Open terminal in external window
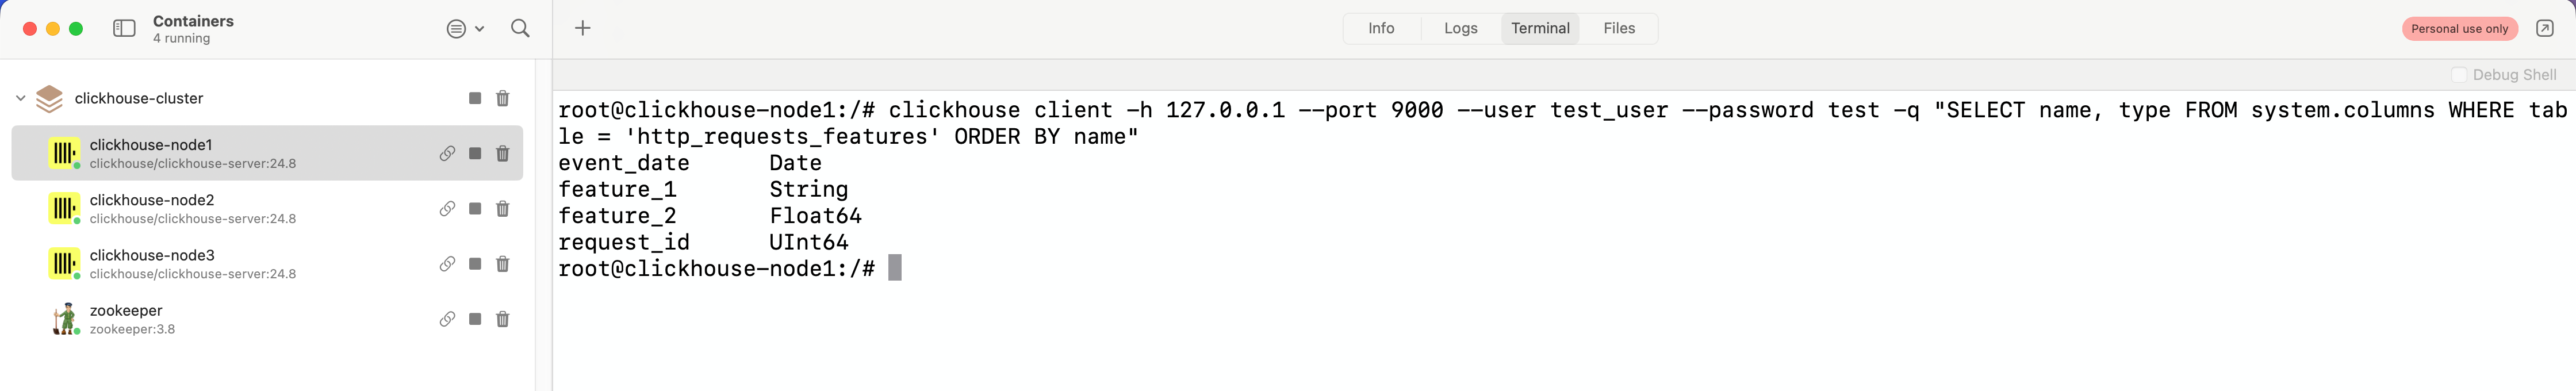Screen dimensions: 2576x391 tap(2544, 28)
